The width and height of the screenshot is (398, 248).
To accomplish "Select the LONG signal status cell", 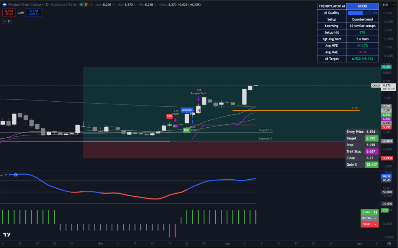I will (370, 212).
